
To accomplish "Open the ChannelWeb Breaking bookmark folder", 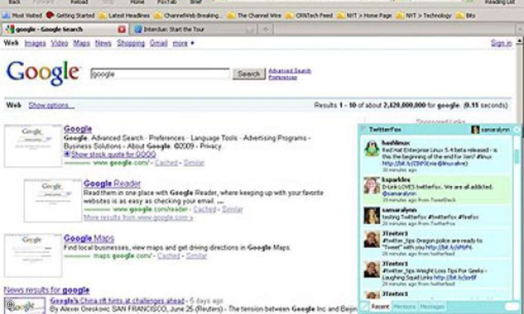I will [187, 16].
